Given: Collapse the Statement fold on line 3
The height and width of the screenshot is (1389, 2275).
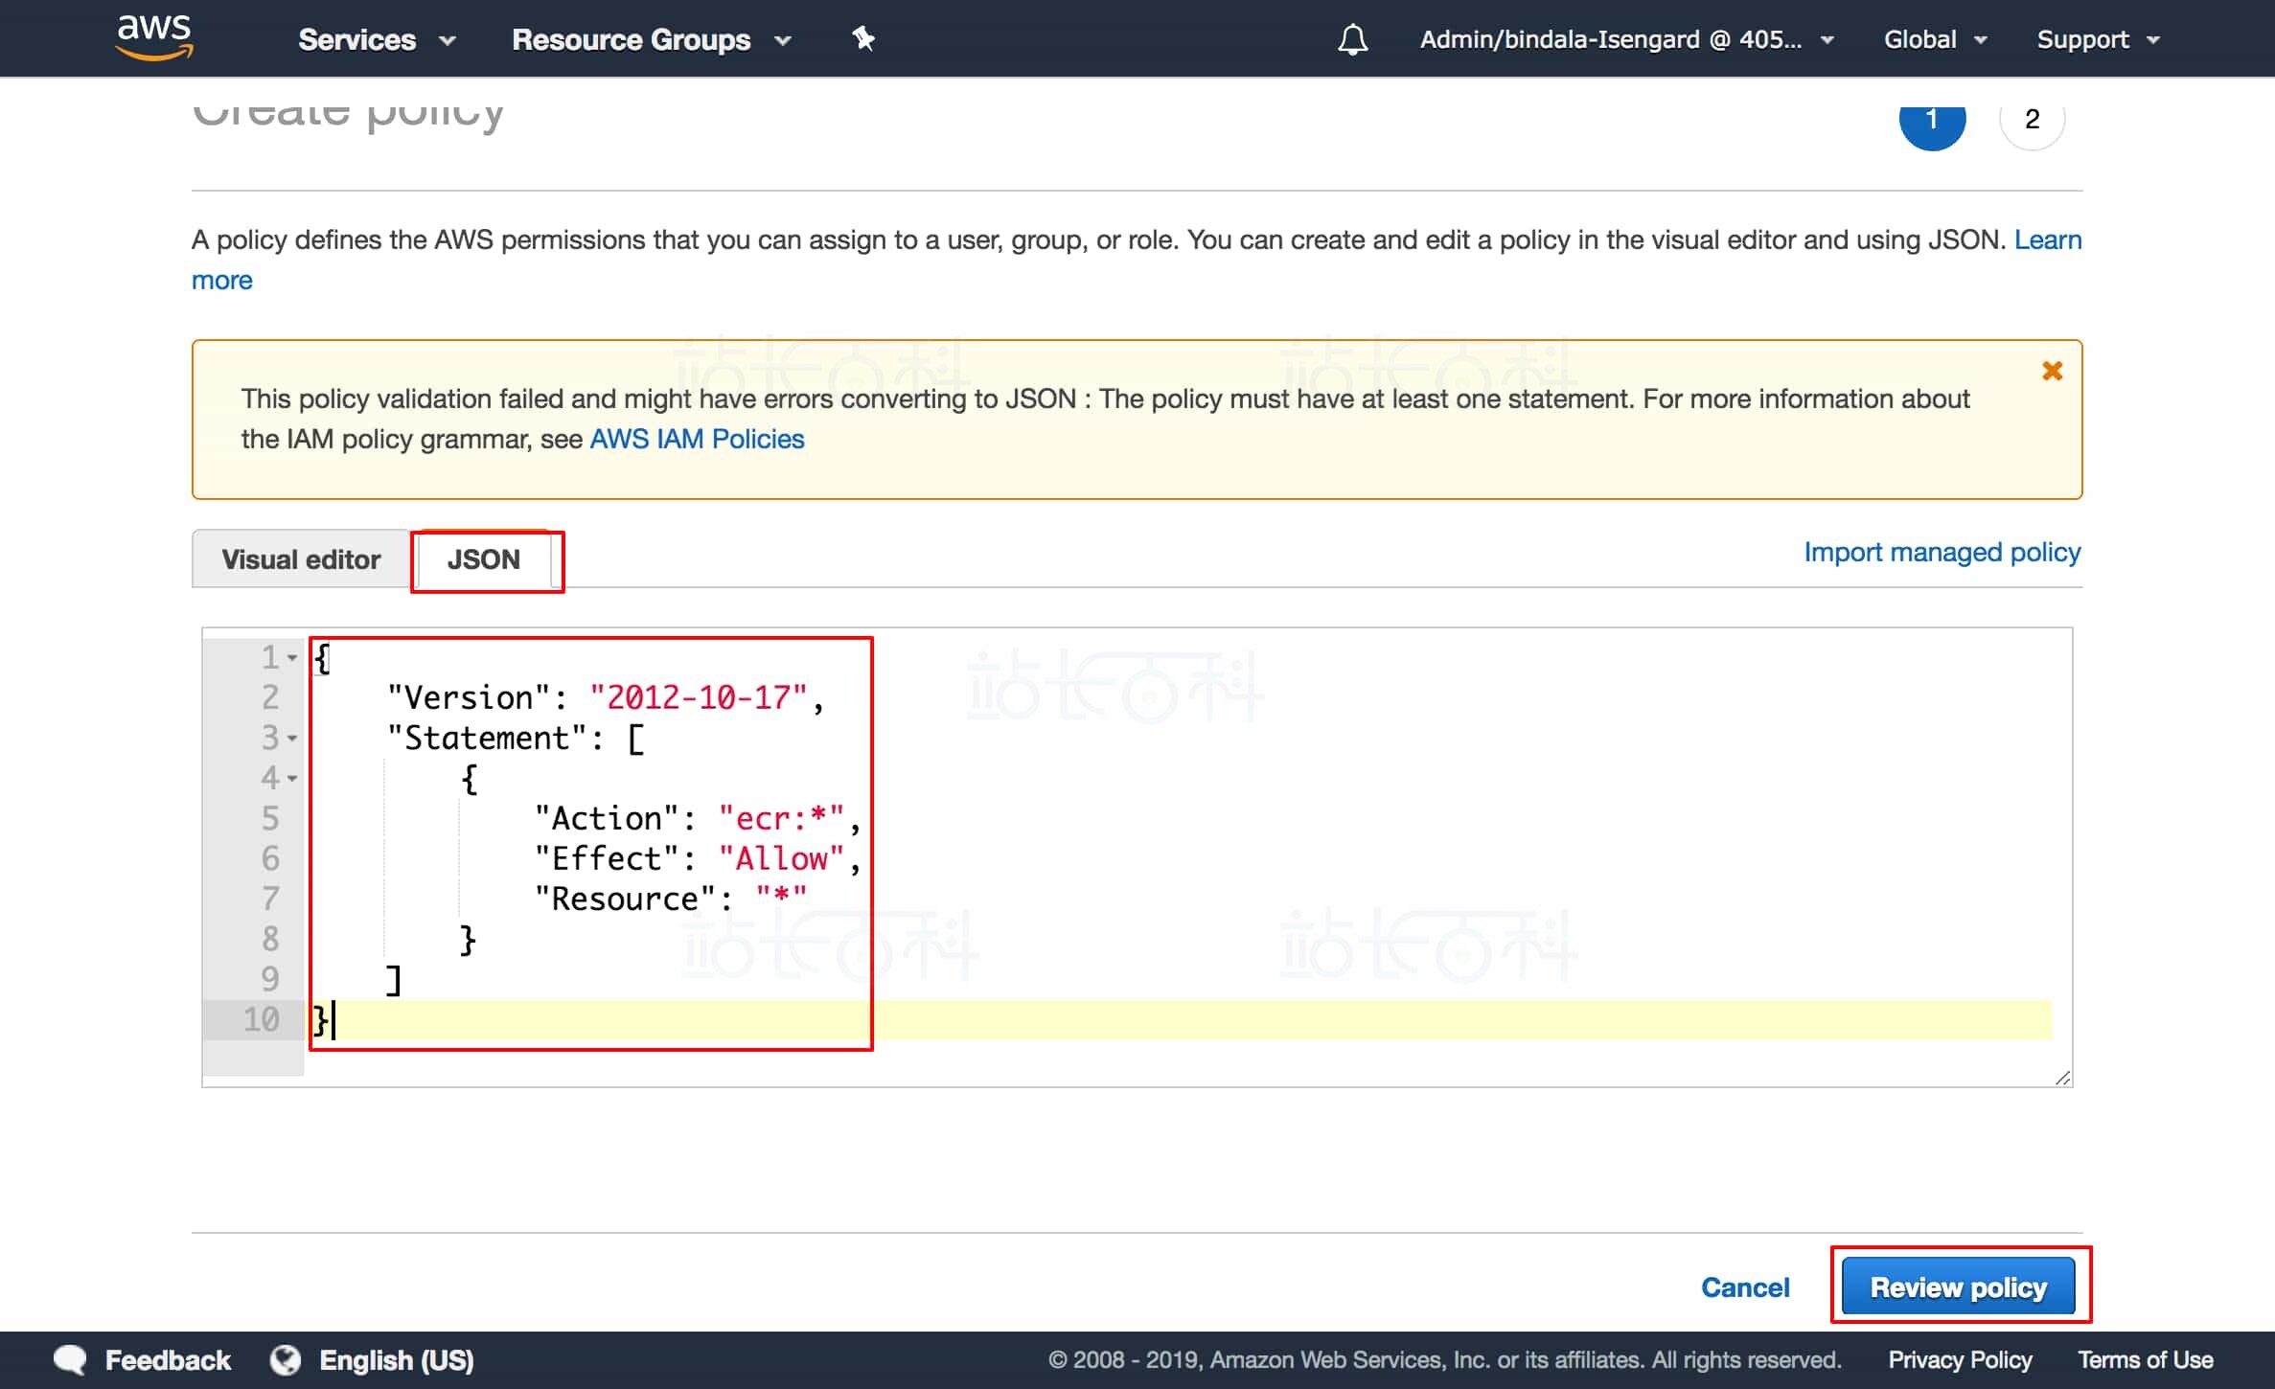Looking at the screenshot, I should coord(292,739).
